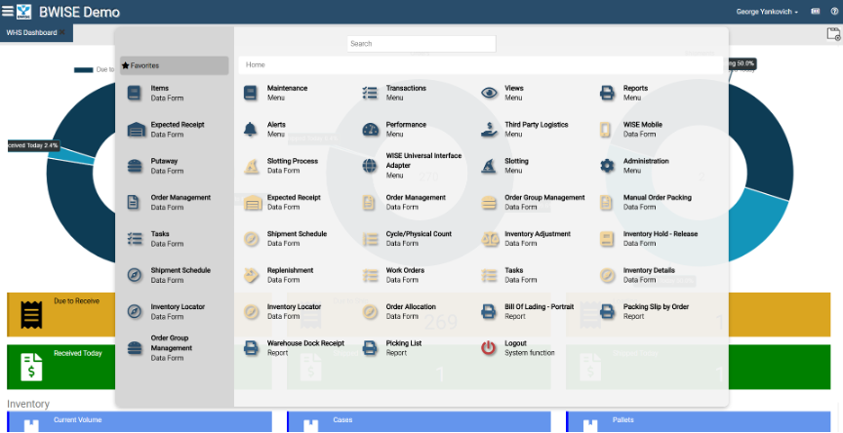
Task: Open Order Management in main grid
Action: point(404,203)
